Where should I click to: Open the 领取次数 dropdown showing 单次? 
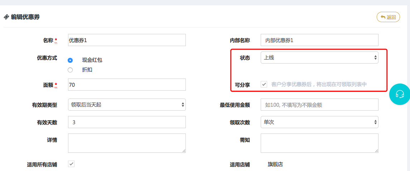319,122
